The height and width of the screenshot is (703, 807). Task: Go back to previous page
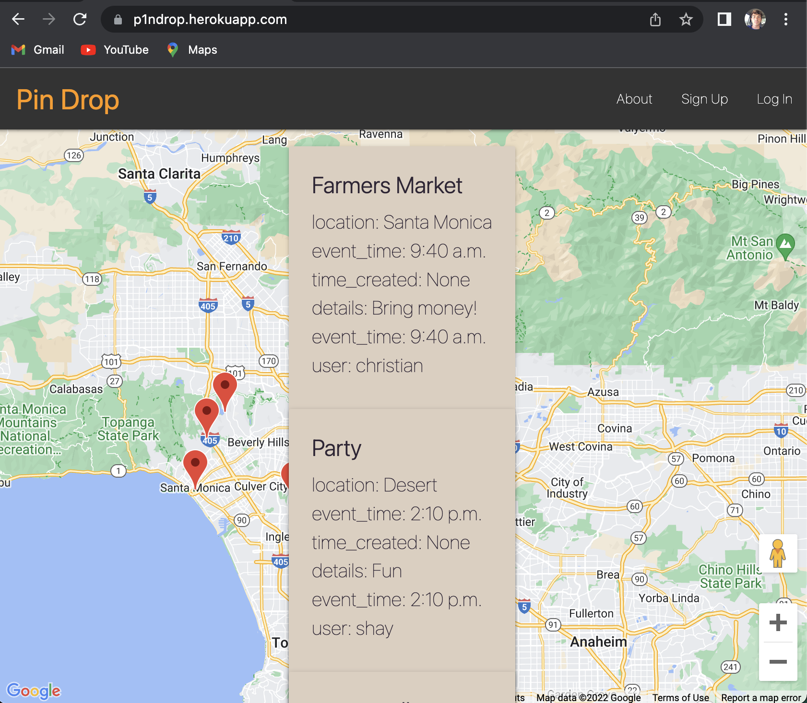coord(18,19)
